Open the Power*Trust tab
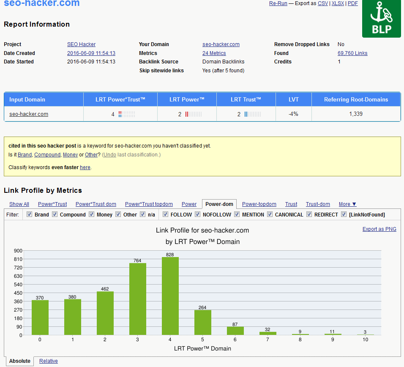Screen dimensions: 404x367 (x=52, y=204)
